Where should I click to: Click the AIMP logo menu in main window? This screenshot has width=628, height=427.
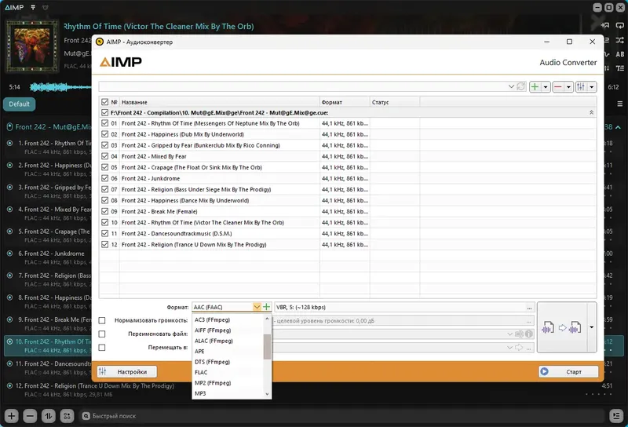(x=14, y=7)
